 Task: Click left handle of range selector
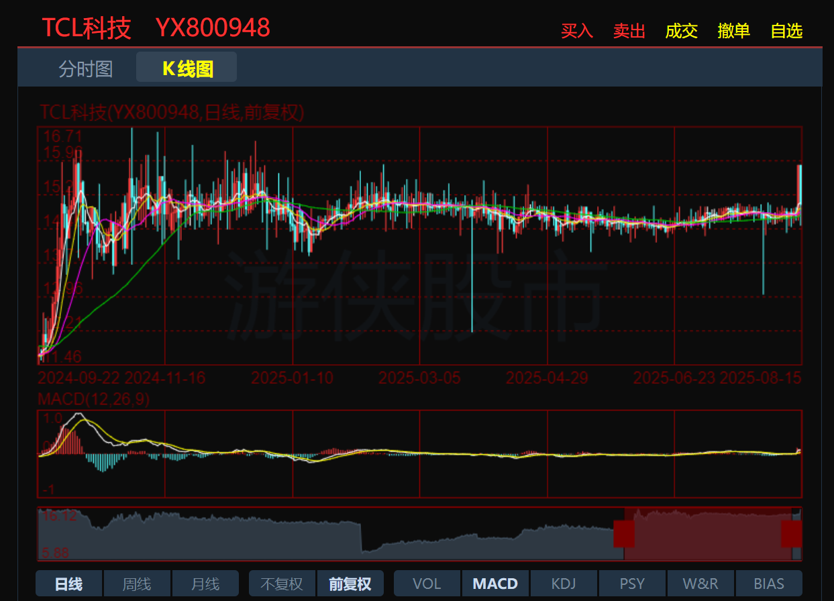(624, 534)
